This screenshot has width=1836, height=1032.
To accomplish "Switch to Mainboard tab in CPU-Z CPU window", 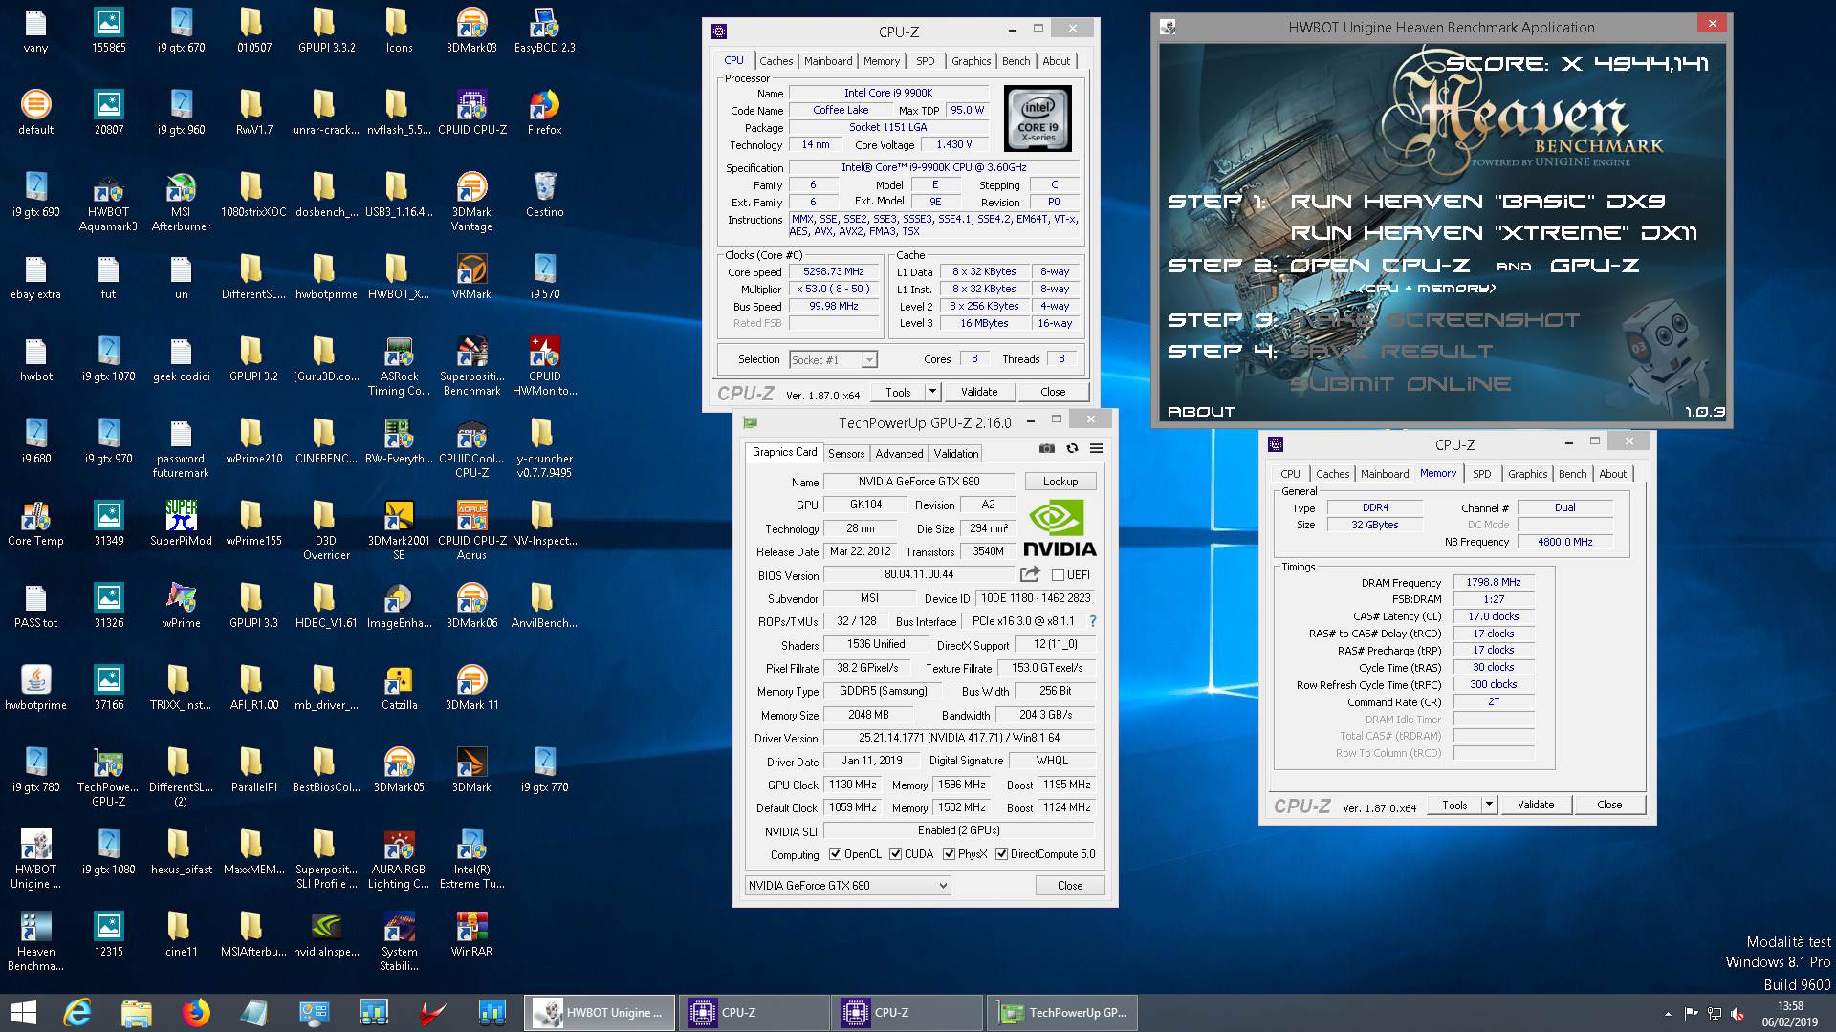I will pos(828,61).
